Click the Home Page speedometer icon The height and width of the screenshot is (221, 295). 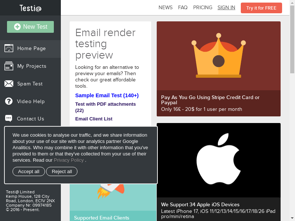pos(9,48)
